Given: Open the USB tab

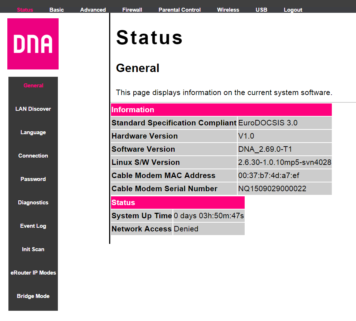Looking at the screenshot, I should tap(262, 10).
